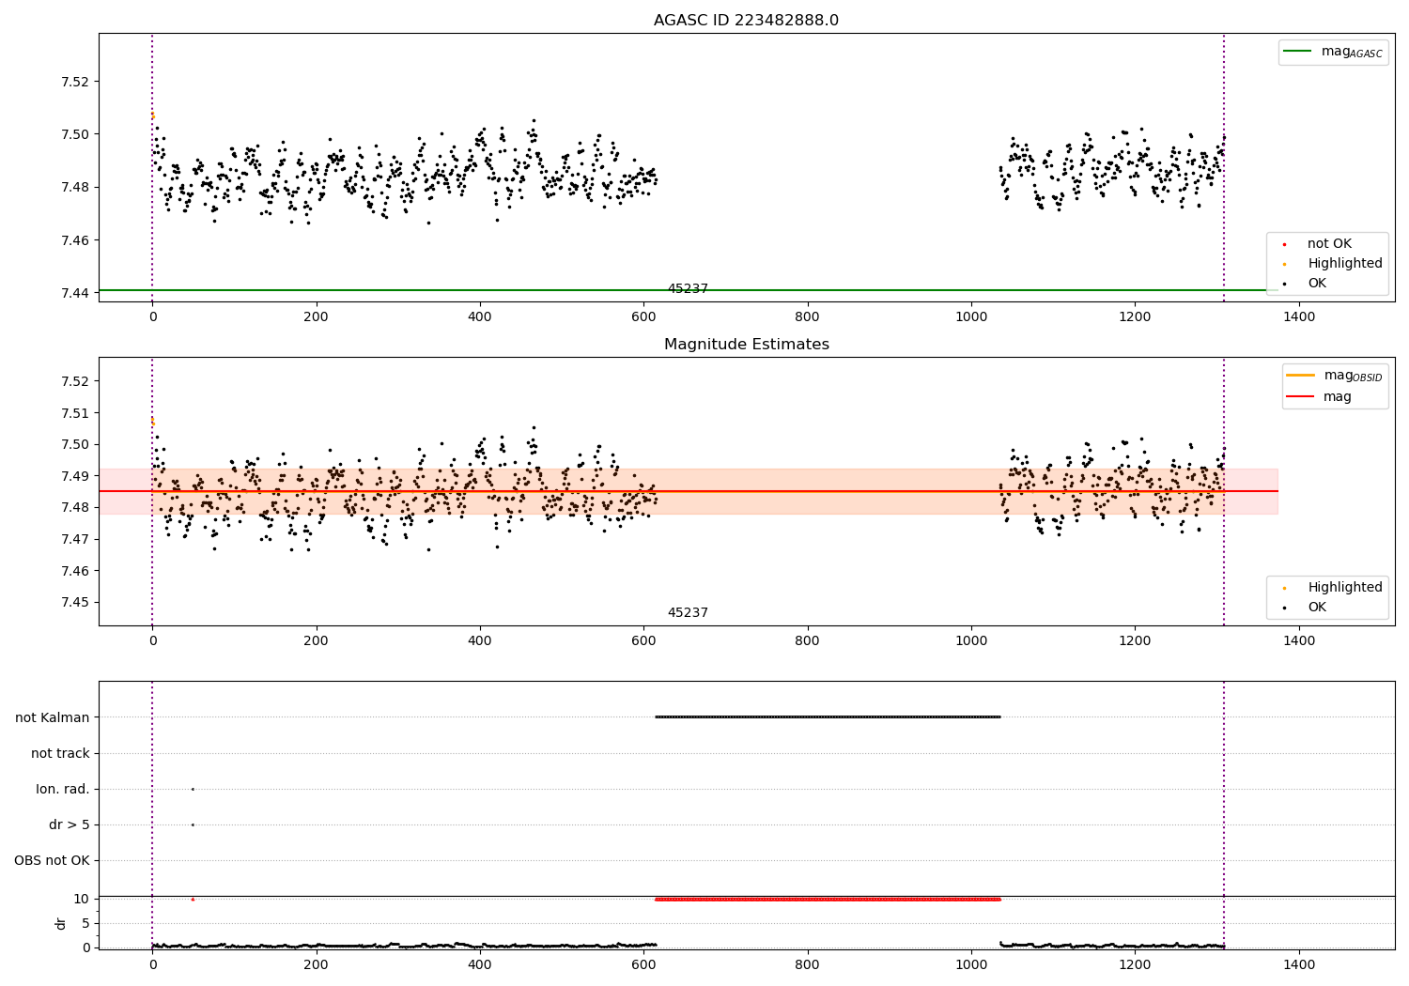Click 'Highlighted' legend entry in the top plot
The width and height of the screenshot is (1409, 986).
tap(1345, 264)
